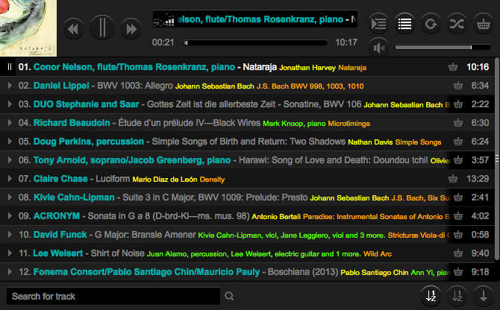Seek within the track progress bar
The height and width of the screenshot is (310, 500).
[255, 42]
